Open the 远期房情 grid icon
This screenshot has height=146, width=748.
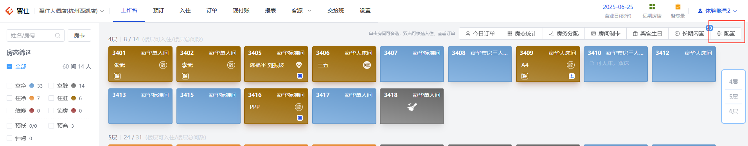(652, 7)
